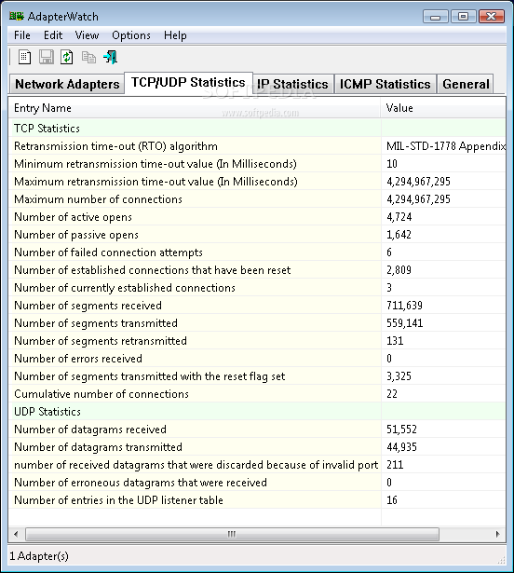514x573 pixels.
Task: Select Number of passive opens row
Action: (257, 235)
